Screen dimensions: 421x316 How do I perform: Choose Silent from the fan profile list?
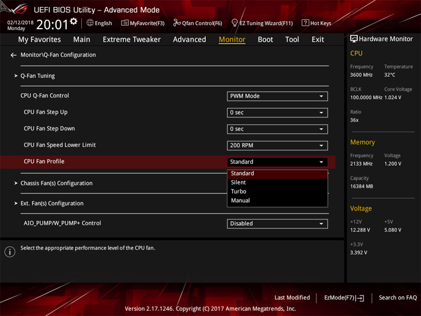277,183
